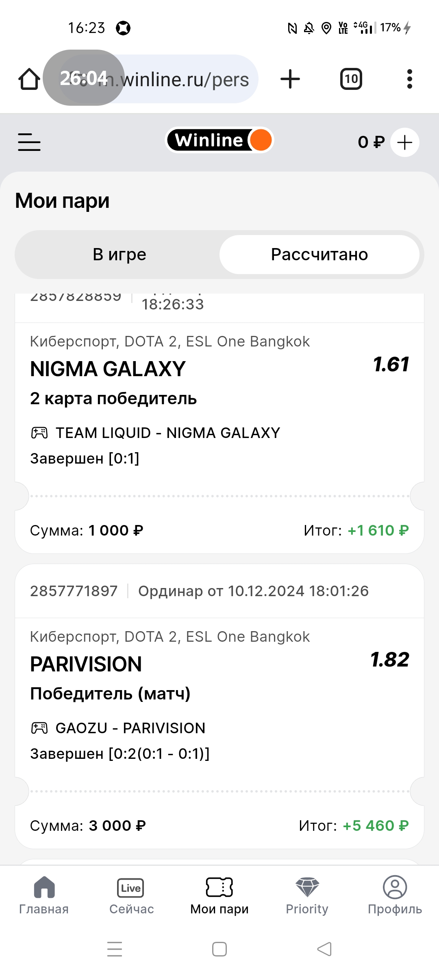Select the Рассчитано segment
The width and height of the screenshot is (439, 976).
[319, 255]
